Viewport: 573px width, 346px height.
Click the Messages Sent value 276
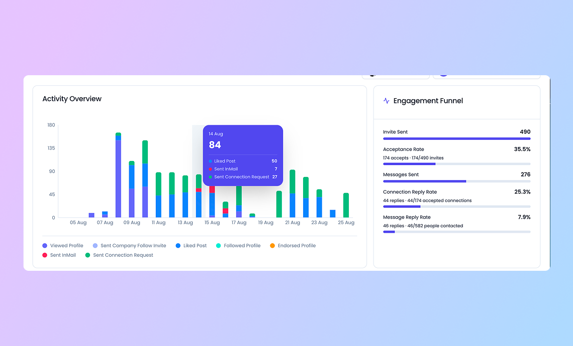[x=525, y=175]
